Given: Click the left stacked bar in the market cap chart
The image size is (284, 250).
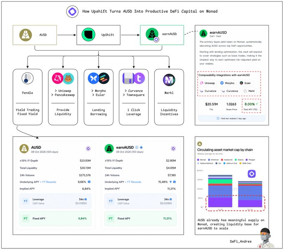Looking at the screenshot, I should (220, 191).
